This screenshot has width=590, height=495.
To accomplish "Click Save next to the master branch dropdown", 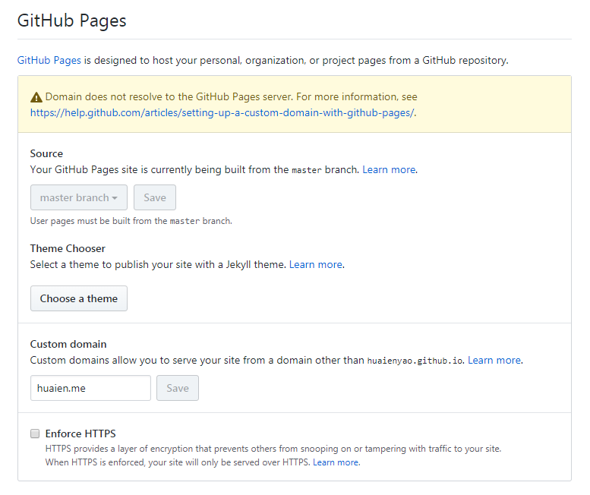I will 155,197.
